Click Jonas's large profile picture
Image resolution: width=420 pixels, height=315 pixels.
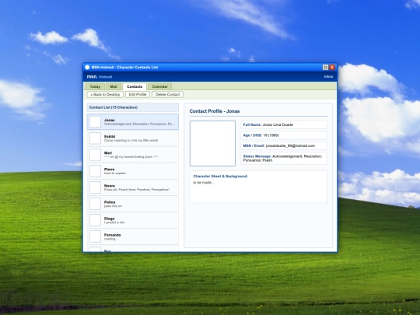212,143
